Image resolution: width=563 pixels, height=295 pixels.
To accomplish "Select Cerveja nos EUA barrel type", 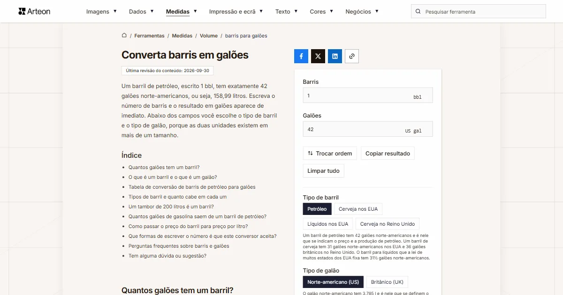I will point(358,209).
